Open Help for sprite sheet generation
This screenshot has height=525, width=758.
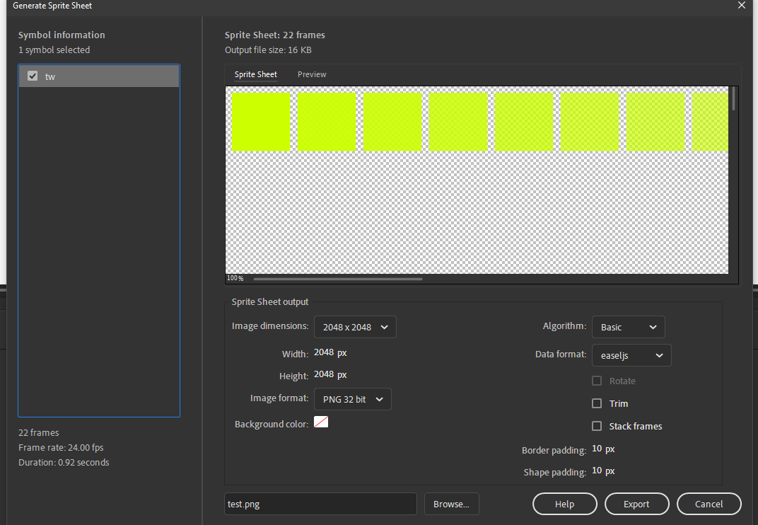tap(564, 504)
